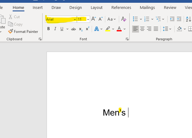192x138 pixels.
Task: Expand text effects options arrow
Action: coord(101,29)
